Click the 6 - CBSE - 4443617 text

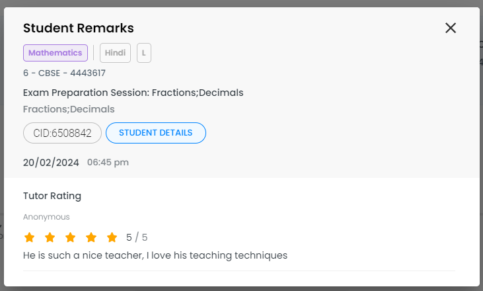click(64, 73)
